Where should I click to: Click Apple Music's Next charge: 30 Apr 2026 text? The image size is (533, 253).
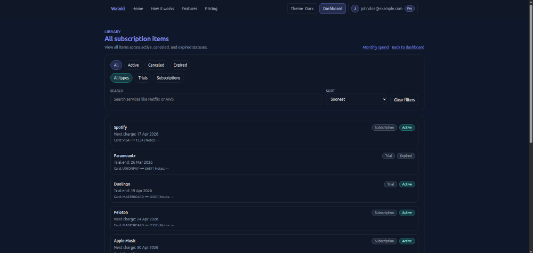point(136,248)
